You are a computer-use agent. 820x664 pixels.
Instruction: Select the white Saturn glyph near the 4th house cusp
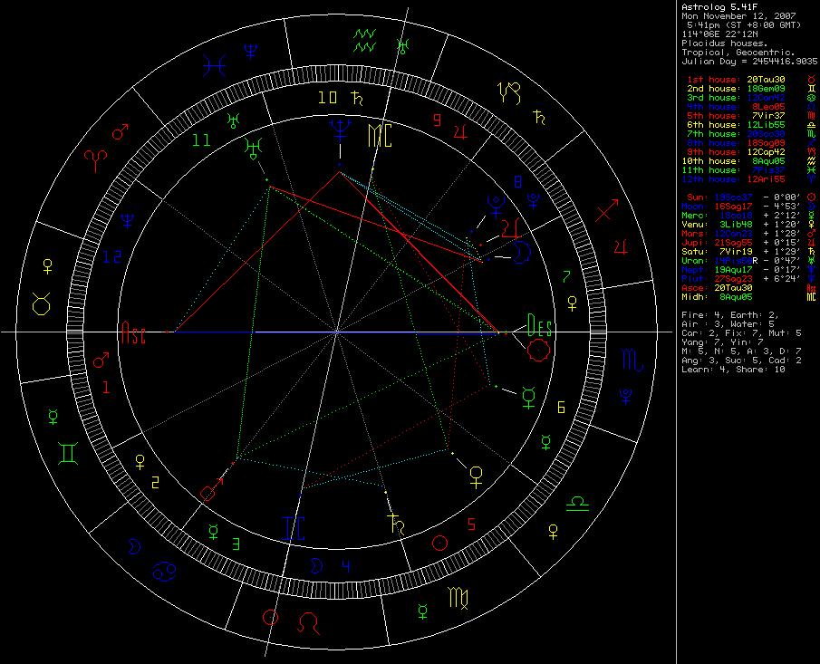[396, 522]
